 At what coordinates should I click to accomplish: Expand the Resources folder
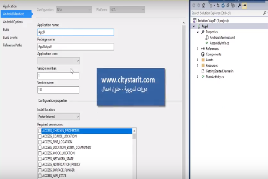pos(197,66)
